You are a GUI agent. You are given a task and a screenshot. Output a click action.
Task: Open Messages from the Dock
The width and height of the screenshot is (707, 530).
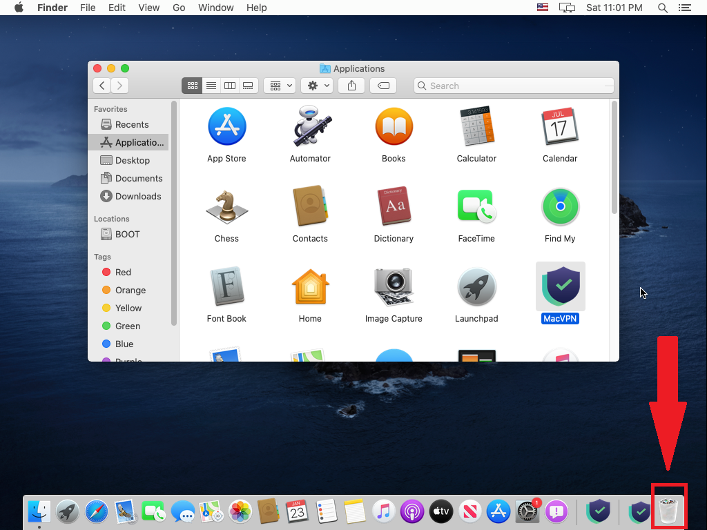pyautogui.click(x=182, y=511)
